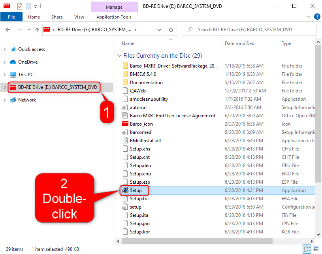Expand the Network tree node

tap(5, 100)
